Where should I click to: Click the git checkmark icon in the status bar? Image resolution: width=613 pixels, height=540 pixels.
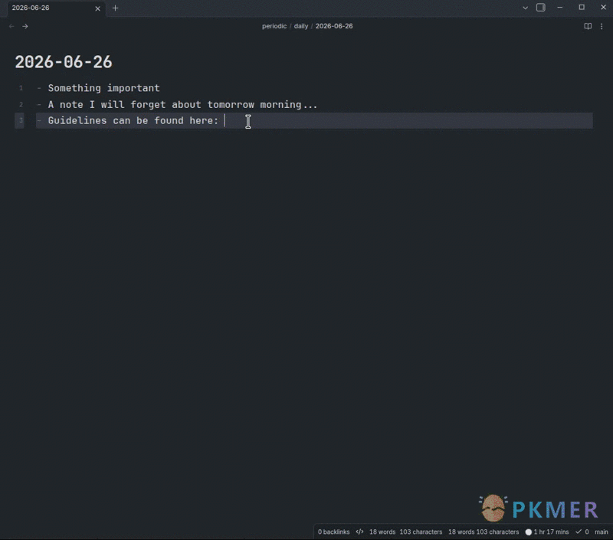[x=579, y=532]
